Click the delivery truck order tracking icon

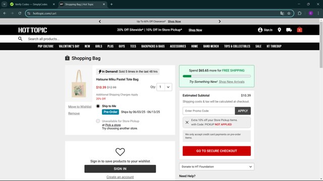[x=289, y=30]
